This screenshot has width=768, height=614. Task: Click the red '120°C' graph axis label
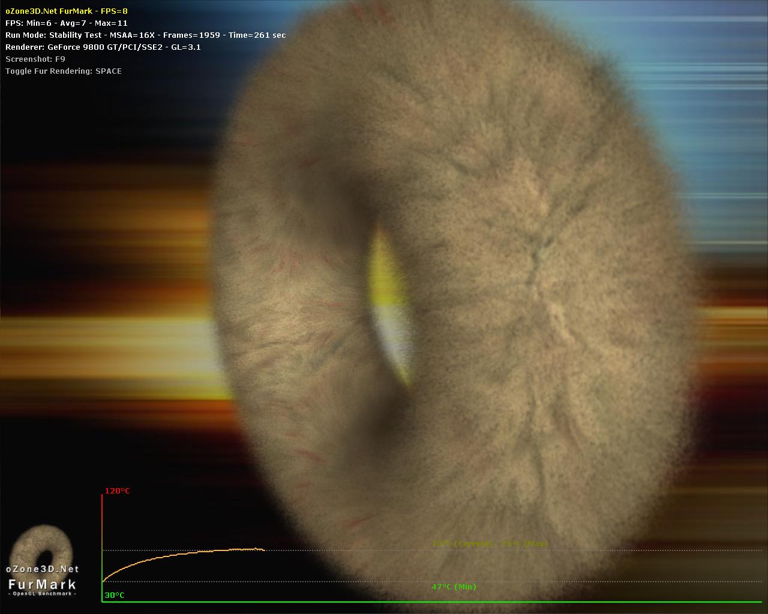tap(117, 491)
